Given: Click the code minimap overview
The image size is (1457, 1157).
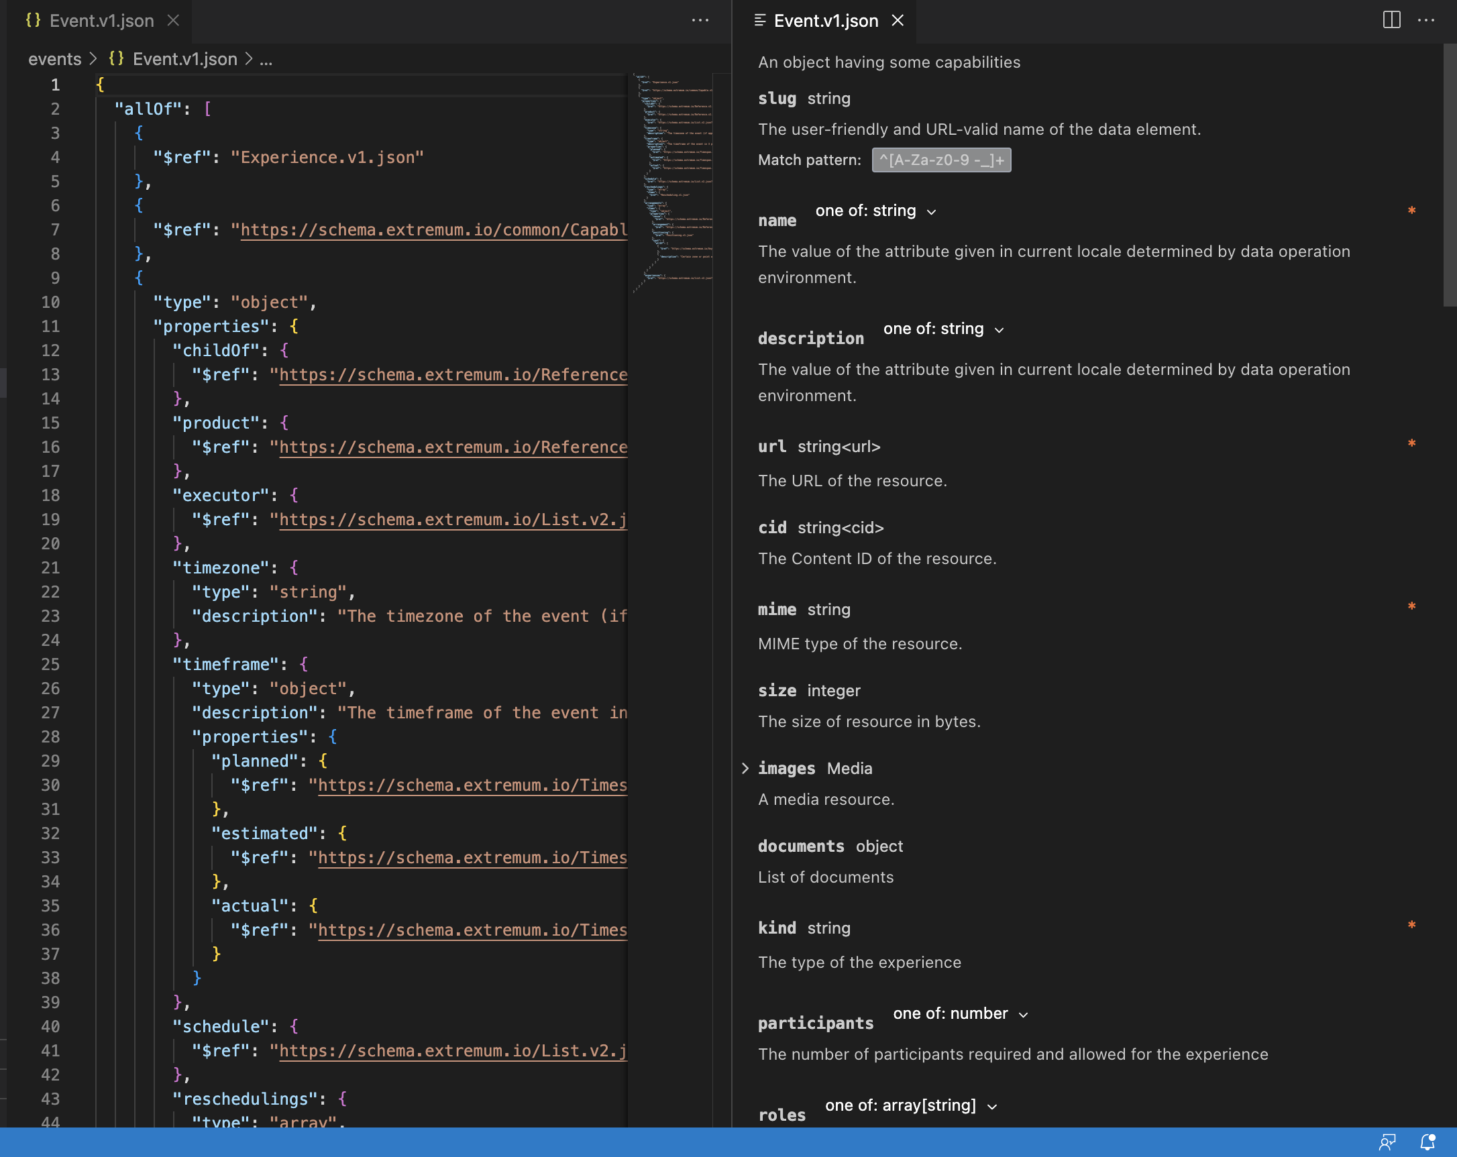Looking at the screenshot, I should click(673, 182).
